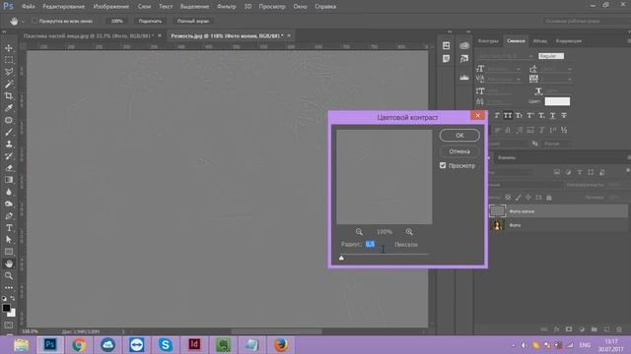Open the font size dropdown
This screenshot has width=631, height=354.
(x=519, y=69)
